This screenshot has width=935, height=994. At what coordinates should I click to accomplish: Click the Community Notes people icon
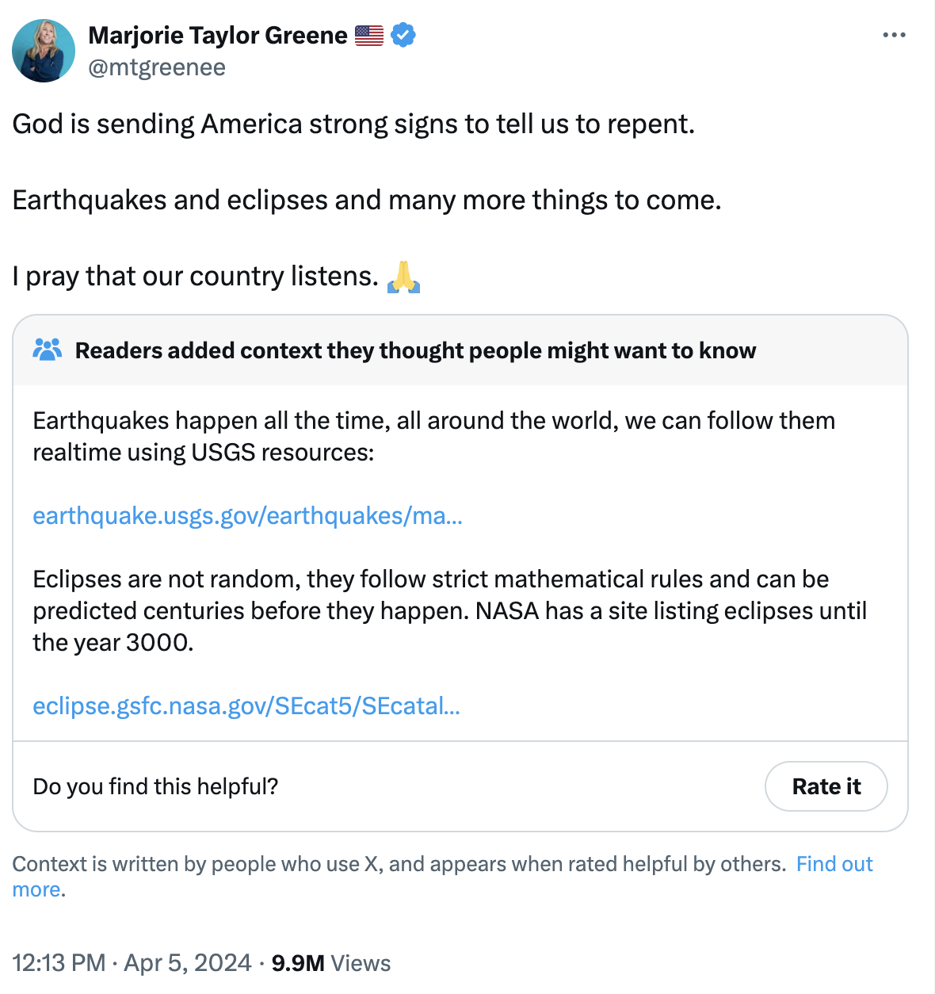click(x=48, y=350)
